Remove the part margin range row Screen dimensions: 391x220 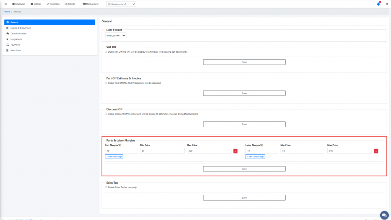pos(235,151)
